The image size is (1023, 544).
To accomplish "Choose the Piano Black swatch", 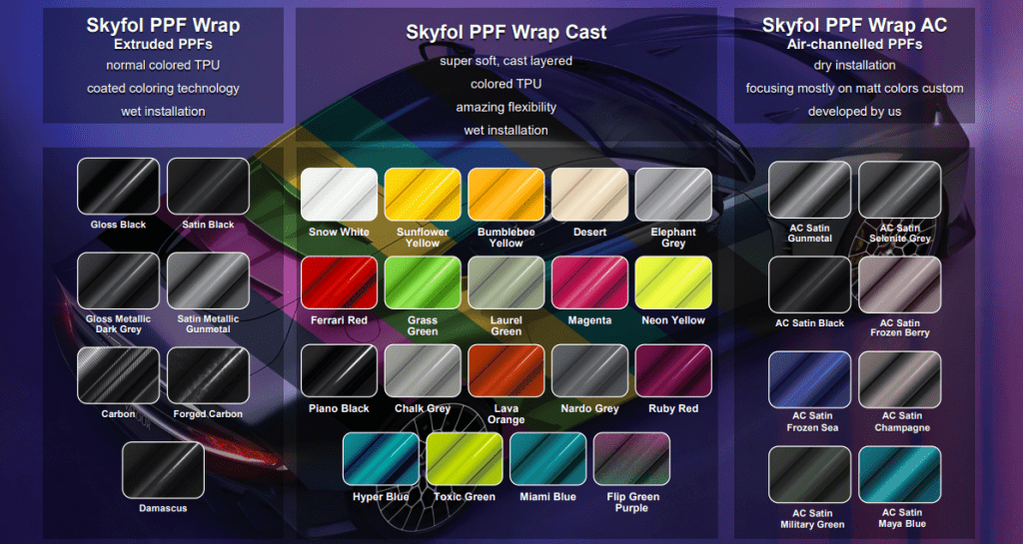I will 340,370.
